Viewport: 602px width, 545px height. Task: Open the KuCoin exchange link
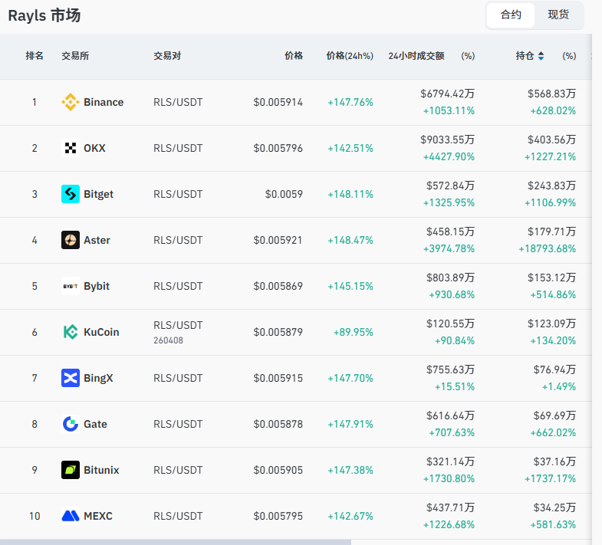pos(101,332)
